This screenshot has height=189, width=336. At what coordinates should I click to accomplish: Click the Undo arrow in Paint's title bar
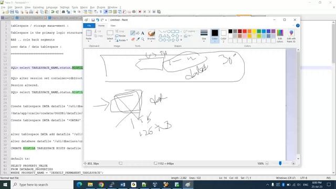pos(98,20)
